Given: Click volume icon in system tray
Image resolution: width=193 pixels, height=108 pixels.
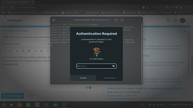Looking at the screenshot, I should coord(154,105).
